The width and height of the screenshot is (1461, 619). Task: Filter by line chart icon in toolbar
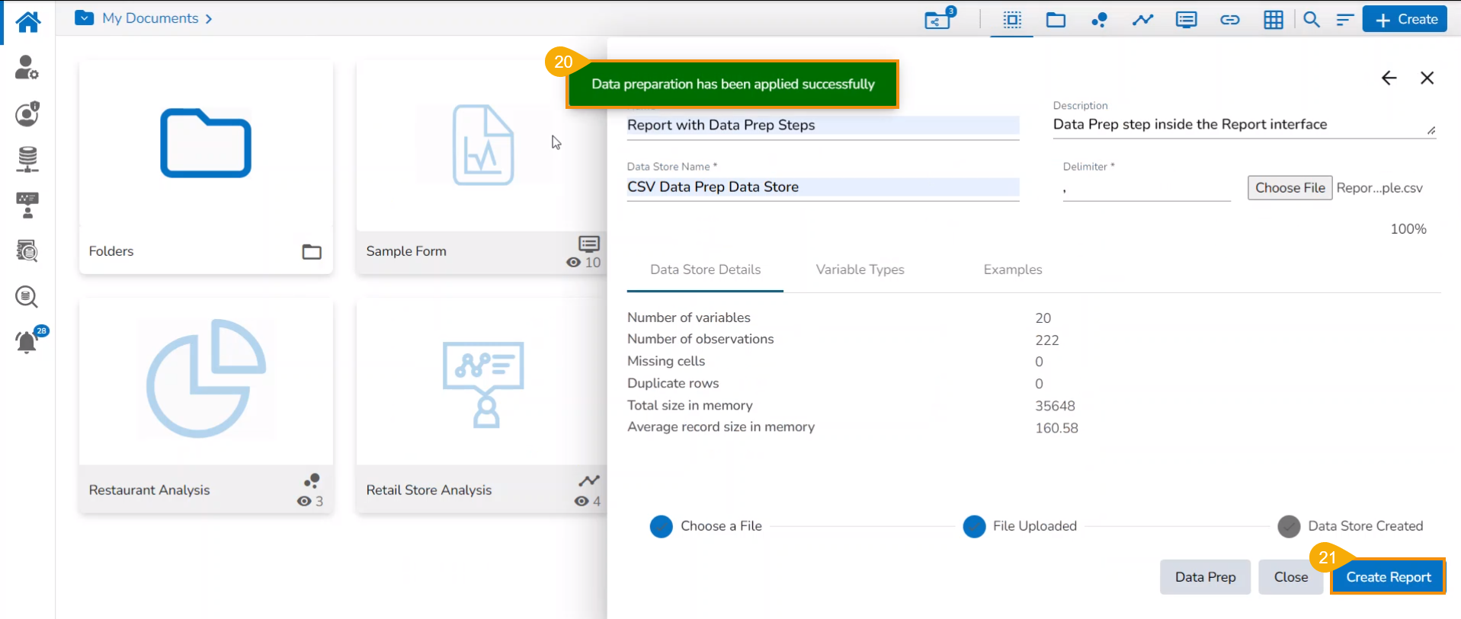tap(1142, 20)
